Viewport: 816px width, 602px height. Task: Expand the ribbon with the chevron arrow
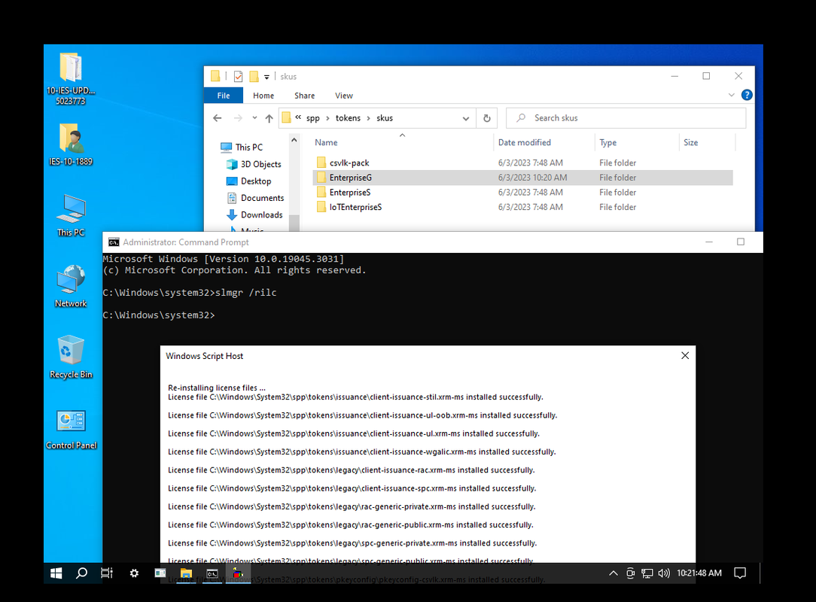tap(731, 96)
